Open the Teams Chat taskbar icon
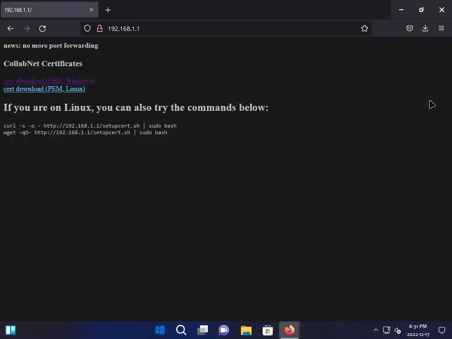Image resolution: width=452 pixels, height=339 pixels. pyautogui.click(x=224, y=330)
